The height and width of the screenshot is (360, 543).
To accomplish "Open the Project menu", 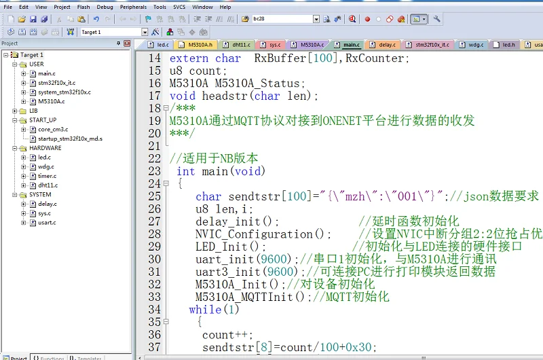I will [x=62, y=7].
